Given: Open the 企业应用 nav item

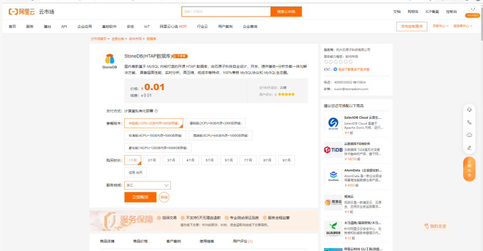Looking at the screenshot, I should click(x=85, y=26).
